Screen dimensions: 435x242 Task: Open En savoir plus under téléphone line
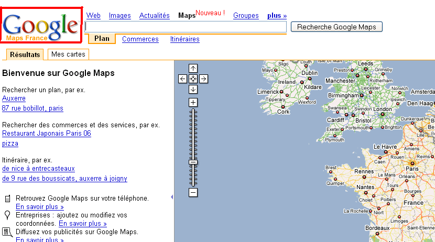[40, 207]
